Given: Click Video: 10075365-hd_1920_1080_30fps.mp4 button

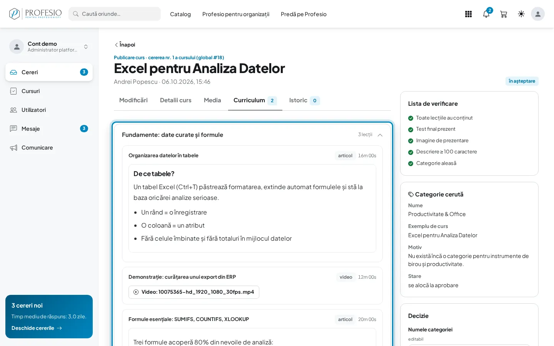Looking at the screenshot, I should (194, 292).
